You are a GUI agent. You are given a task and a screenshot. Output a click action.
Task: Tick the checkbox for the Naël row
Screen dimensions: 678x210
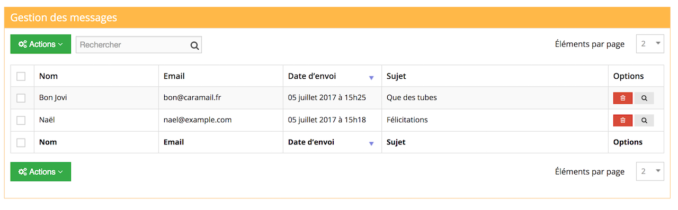click(x=21, y=120)
